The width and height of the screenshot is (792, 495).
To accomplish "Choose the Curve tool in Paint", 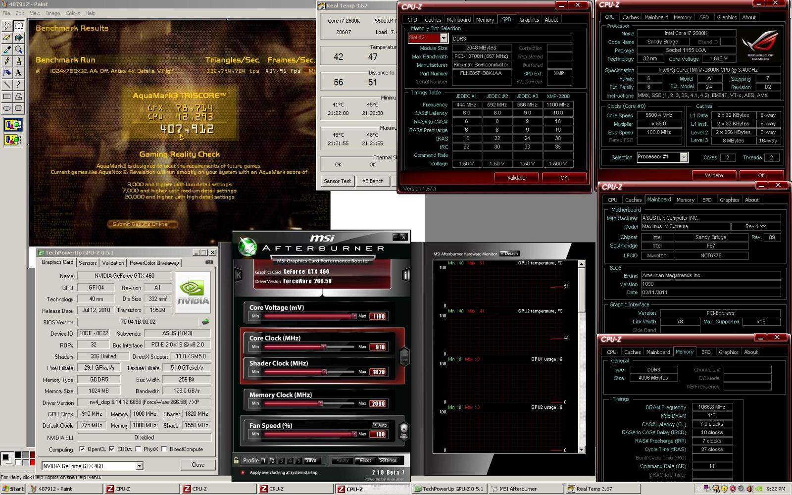I will [19, 85].
